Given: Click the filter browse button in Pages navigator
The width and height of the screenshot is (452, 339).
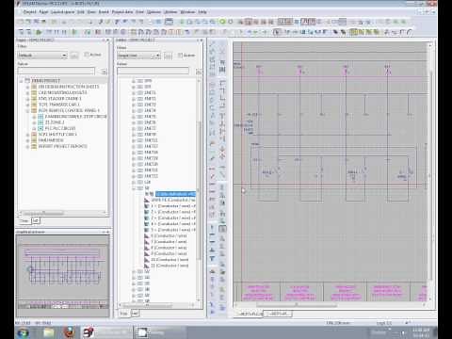Looking at the screenshot, I should pyautogui.click(x=74, y=56).
